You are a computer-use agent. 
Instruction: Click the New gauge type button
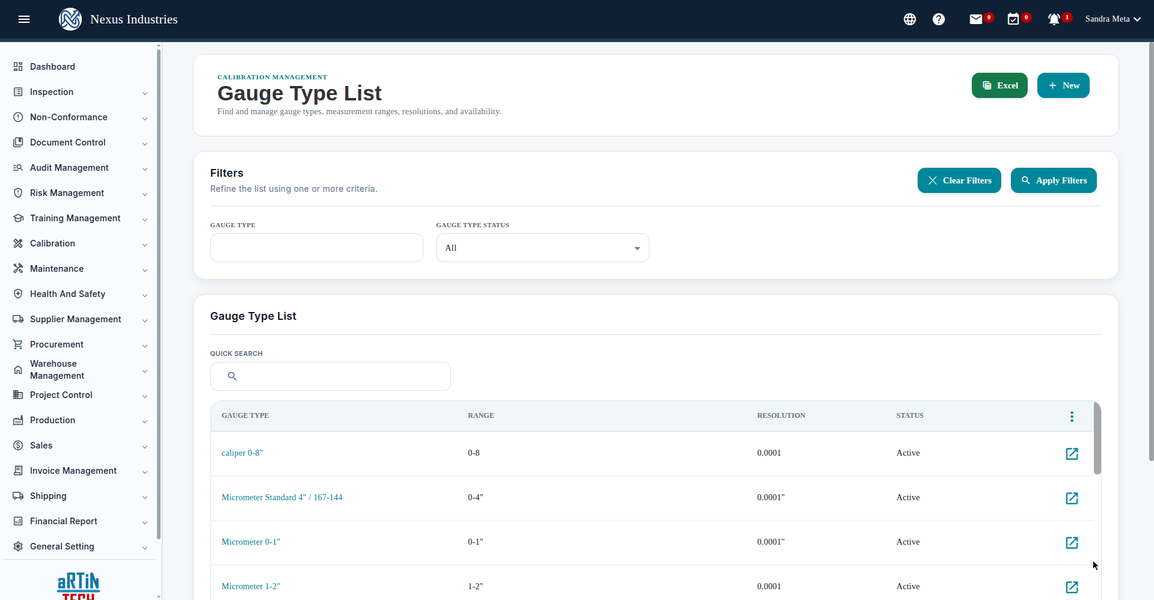[x=1063, y=85]
